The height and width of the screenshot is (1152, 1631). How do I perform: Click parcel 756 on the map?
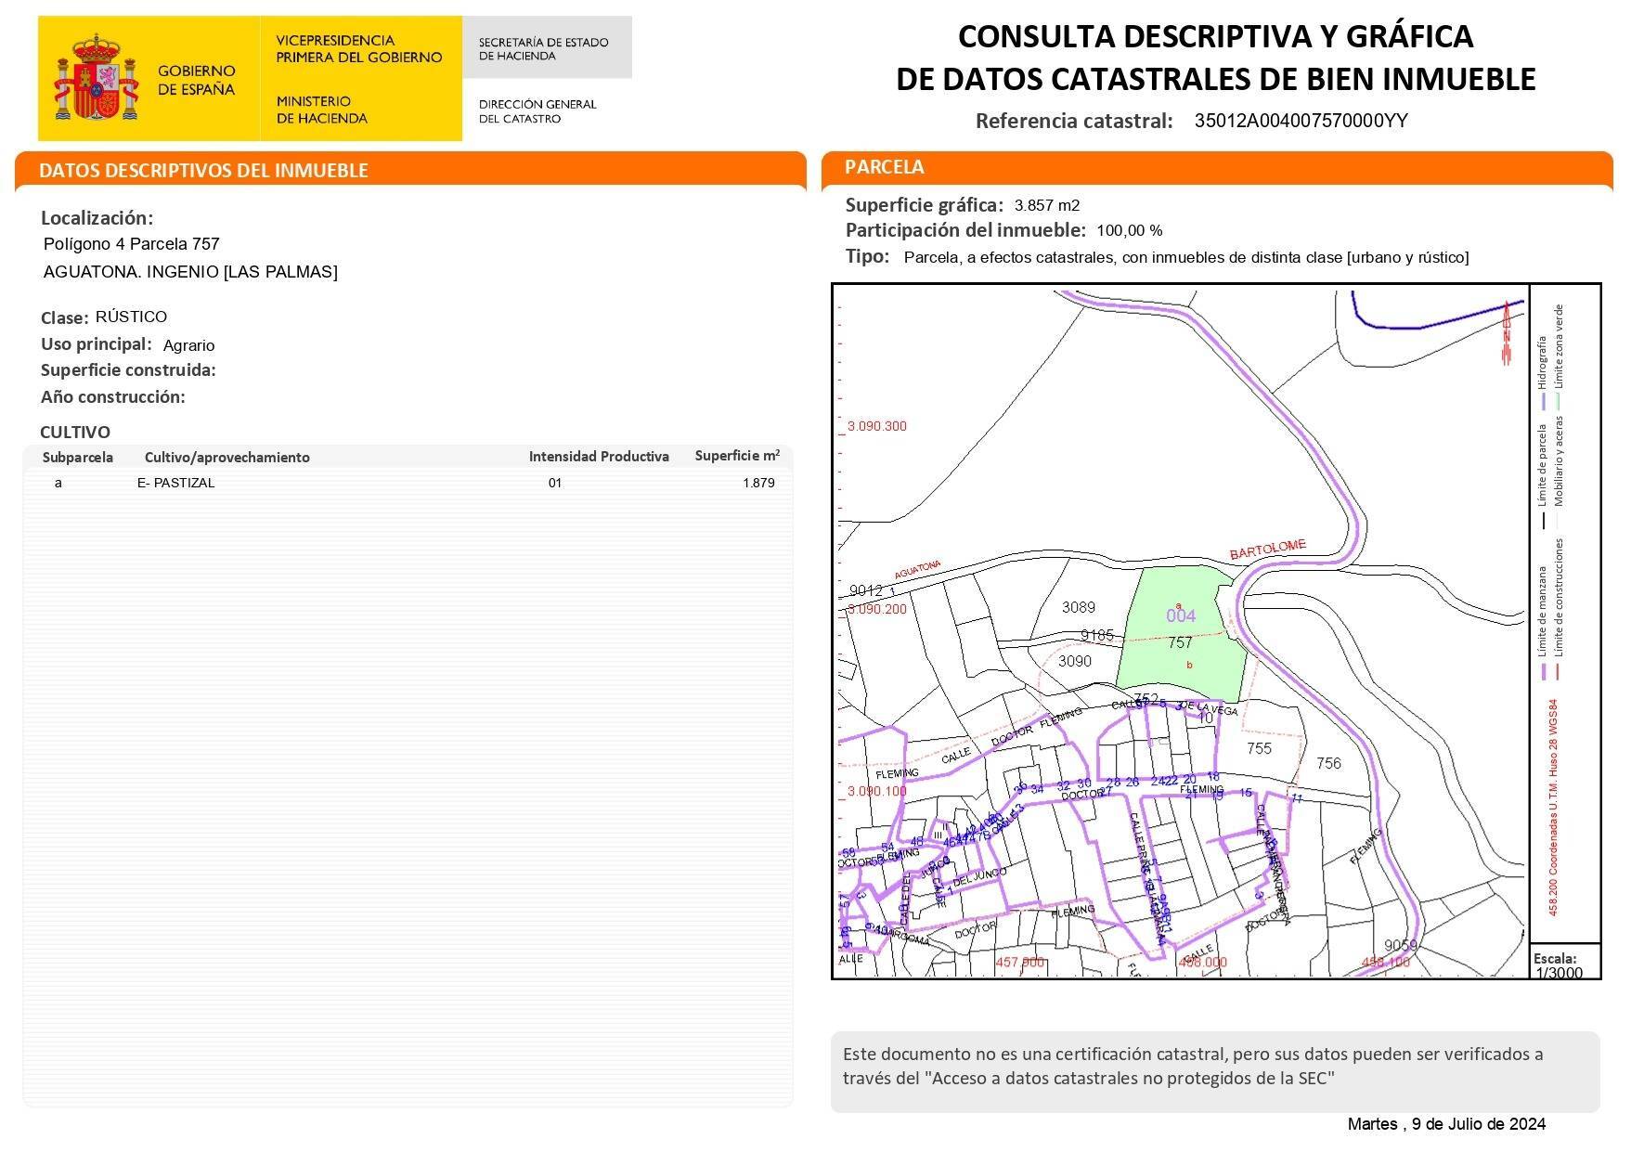pos(1328,763)
